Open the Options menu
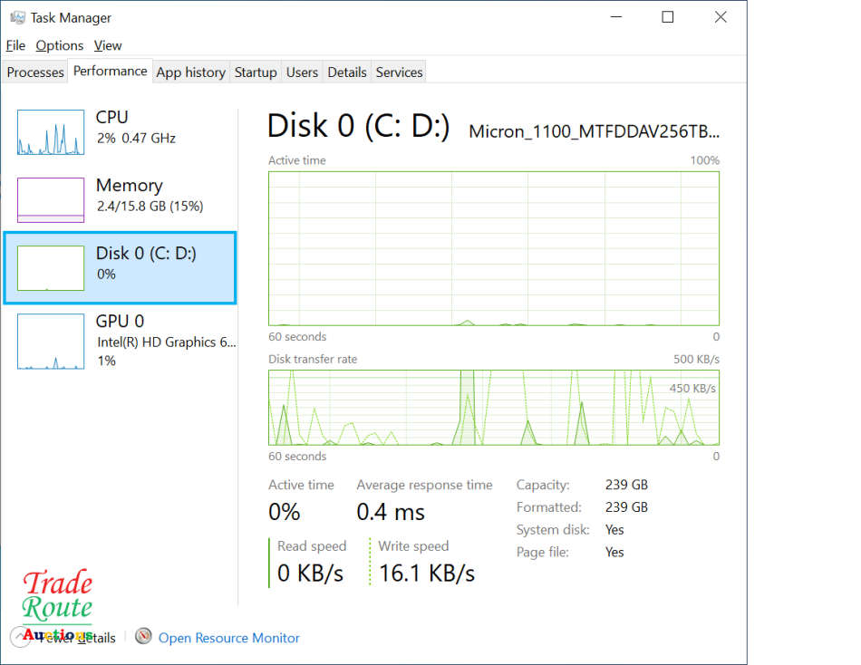The image size is (861, 665). (60, 45)
